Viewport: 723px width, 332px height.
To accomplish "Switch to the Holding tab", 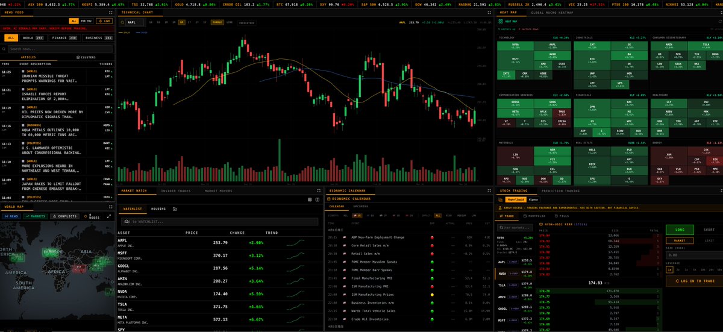I will coord(158,208).
